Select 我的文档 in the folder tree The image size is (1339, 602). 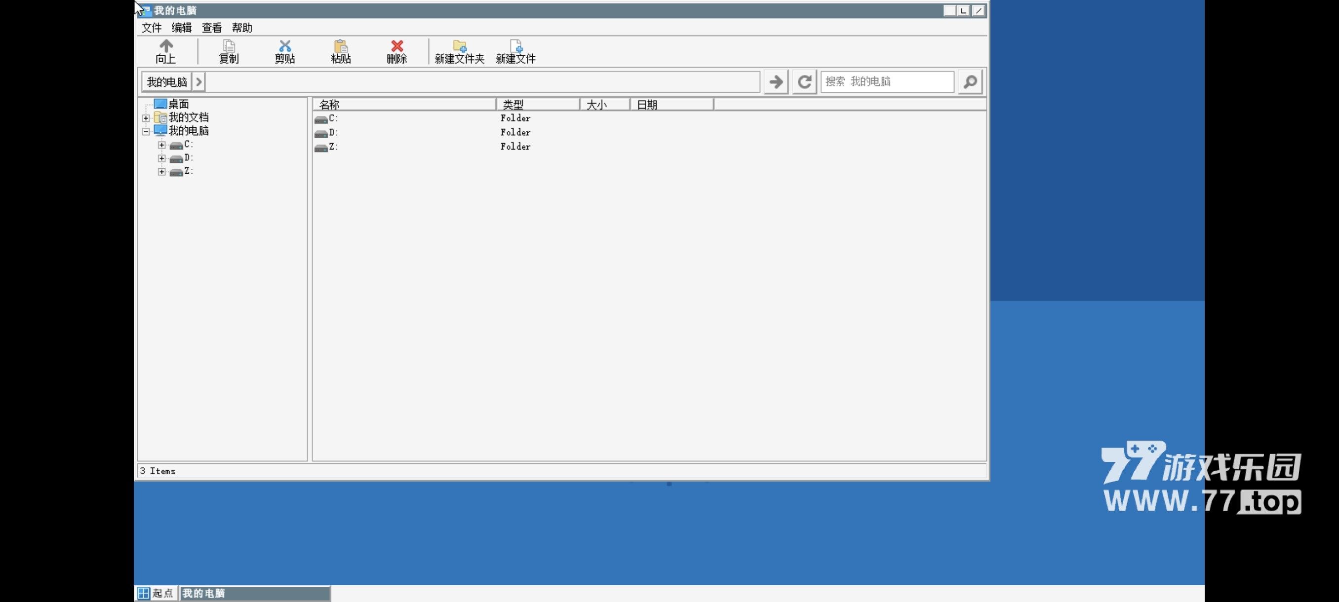pyautogui.click(x=188, y=117)
